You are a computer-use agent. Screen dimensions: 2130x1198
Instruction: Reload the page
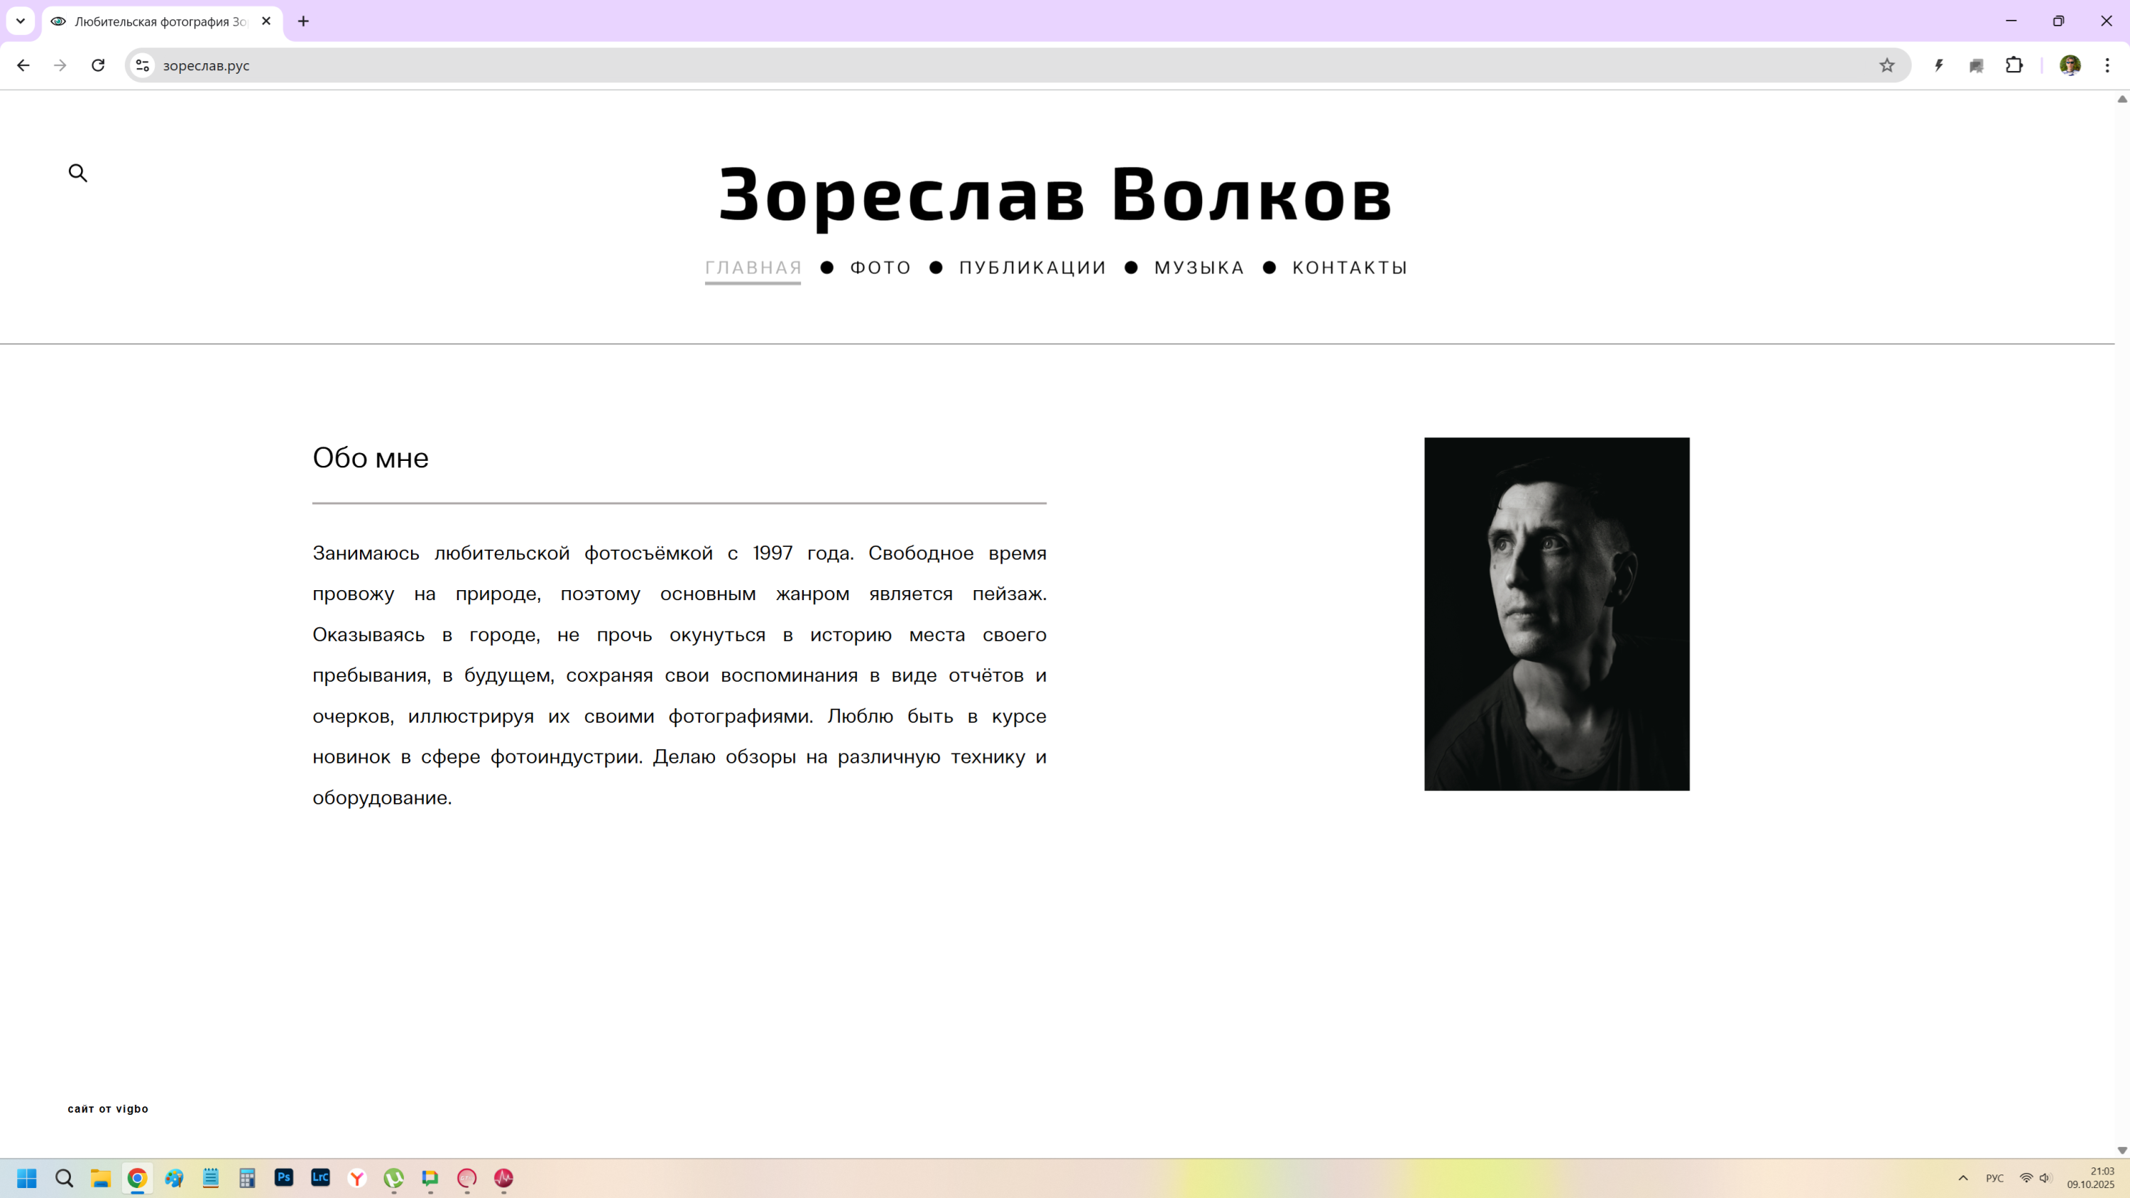coord(97,65)
